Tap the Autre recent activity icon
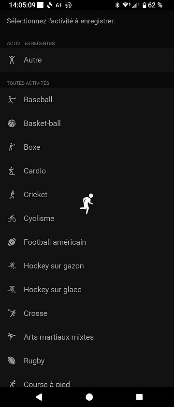The image size is (174, 407). (x=12, y=60)
